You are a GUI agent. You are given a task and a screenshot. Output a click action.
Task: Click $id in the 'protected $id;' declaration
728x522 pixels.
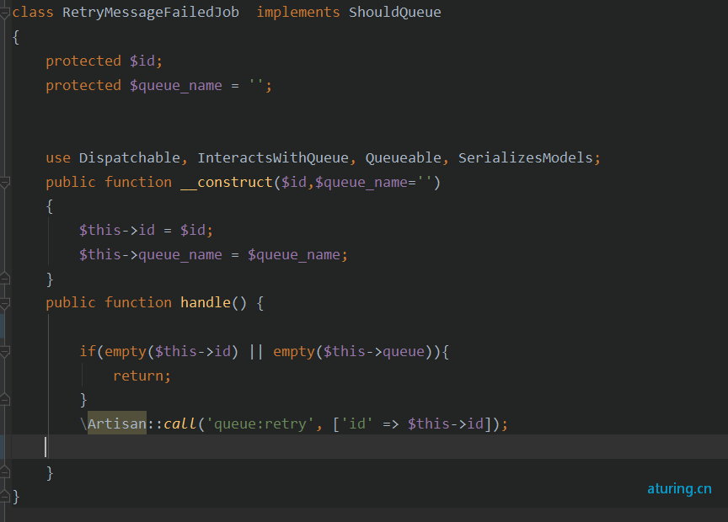(x=142, y=61)
